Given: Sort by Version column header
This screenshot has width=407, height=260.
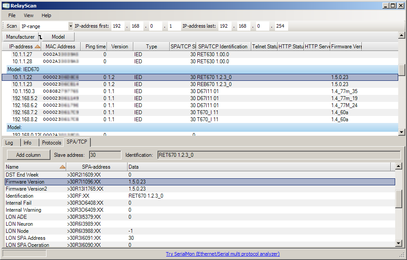Looking at the screenshot, I should [x=120, y=47].
